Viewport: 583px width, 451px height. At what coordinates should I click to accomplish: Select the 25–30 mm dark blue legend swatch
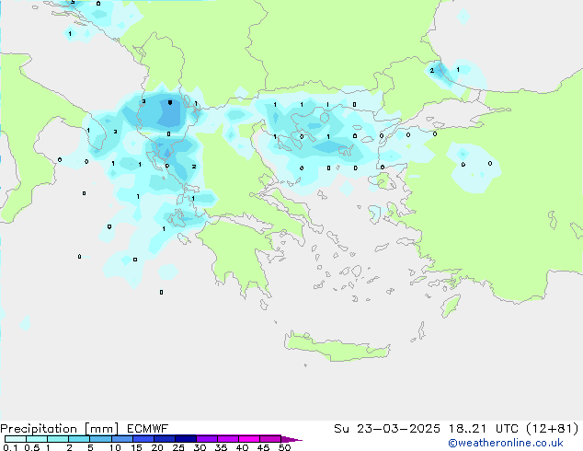pos(186,438)
